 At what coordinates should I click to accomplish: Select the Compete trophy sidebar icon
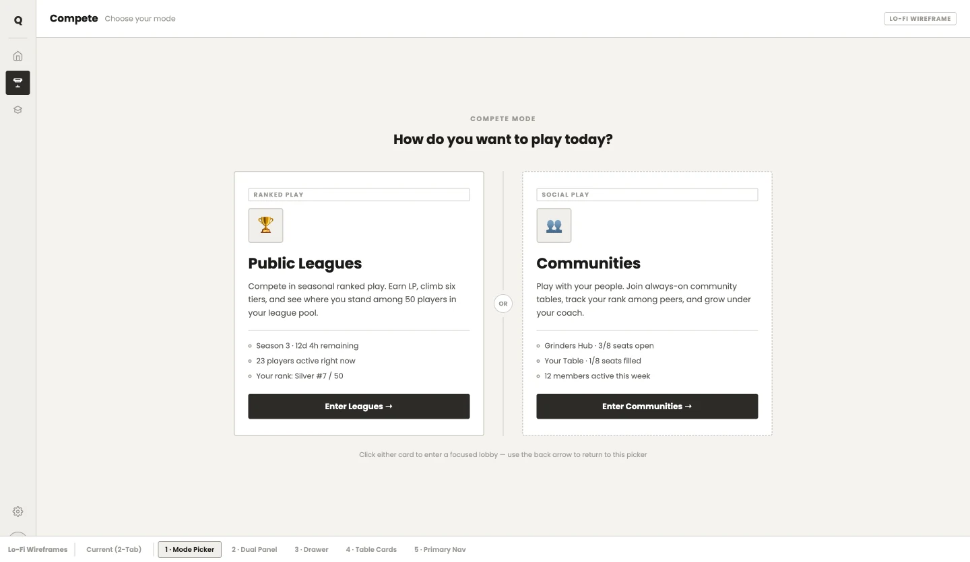(18, 83)
